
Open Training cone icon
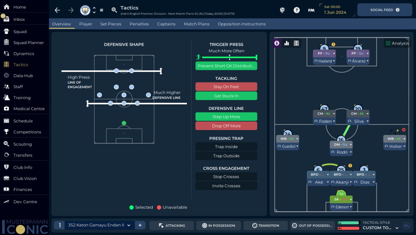[x=6, y=98]
